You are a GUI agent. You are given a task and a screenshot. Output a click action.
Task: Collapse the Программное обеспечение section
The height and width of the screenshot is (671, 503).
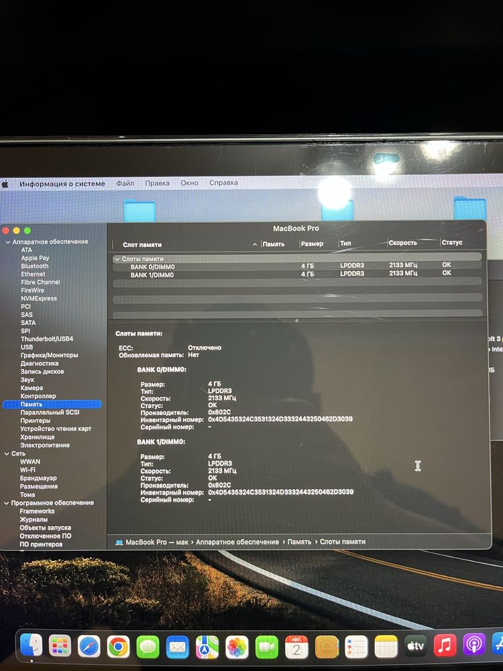tap(7, 503)
